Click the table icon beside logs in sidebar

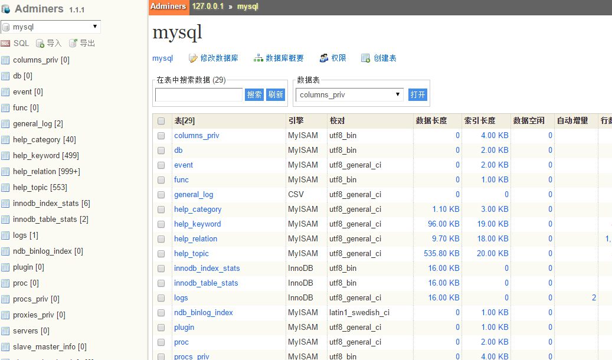coord(5,235)
